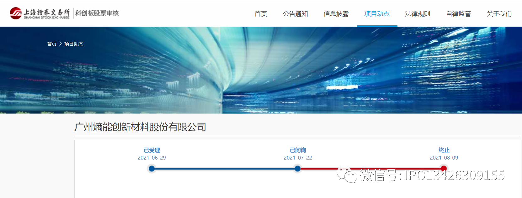Image resolution: width=522 pixels, height=198 pixels.
Task: Open the 公告通知 menu item
Action: [x=295, y=14]
